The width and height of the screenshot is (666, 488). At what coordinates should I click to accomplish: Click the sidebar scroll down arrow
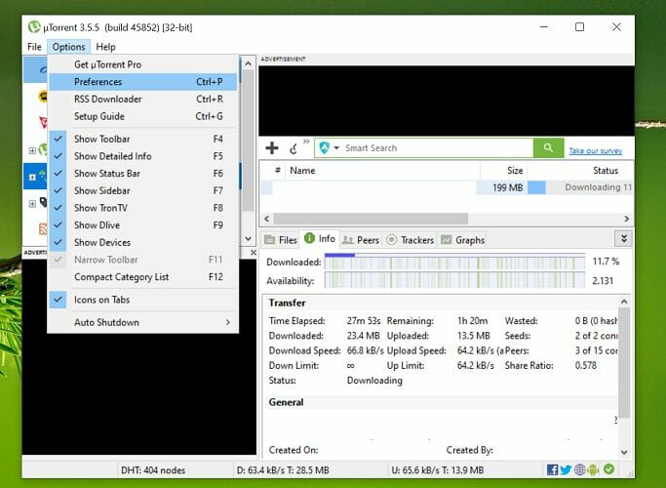249,239
